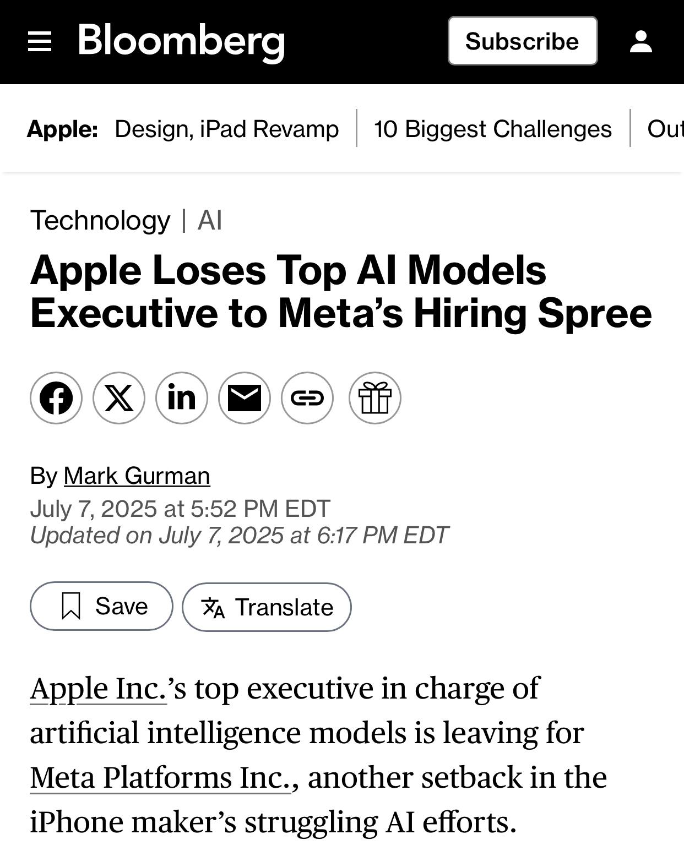The image size is (684, 867).
Task: Share article on X
Action: click(x=119, y=398)
